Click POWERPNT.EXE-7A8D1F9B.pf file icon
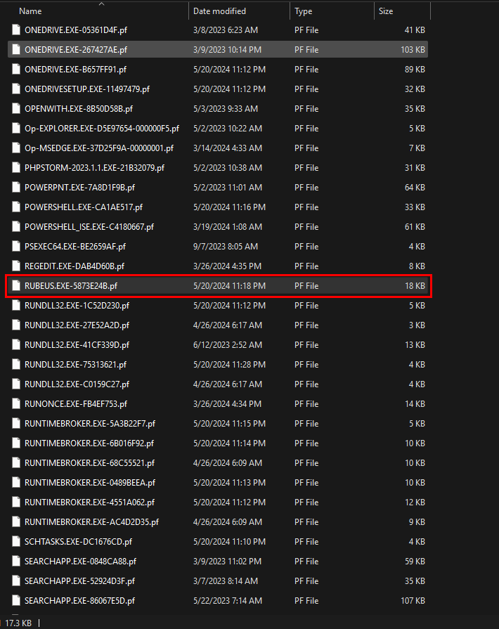Viewport: 499px width, 629px height. click(16, 187)
